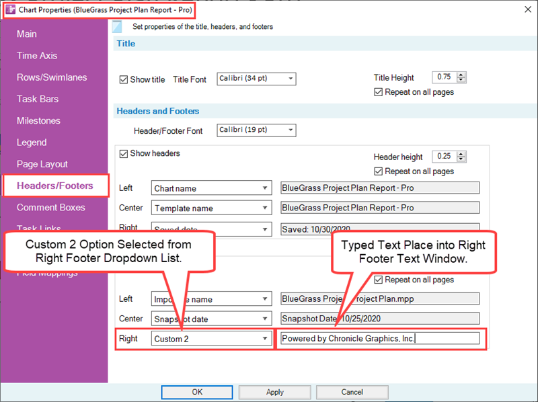Open the Title Font dropdown
This screenshot has width=538, height=402.
[256, 79]
